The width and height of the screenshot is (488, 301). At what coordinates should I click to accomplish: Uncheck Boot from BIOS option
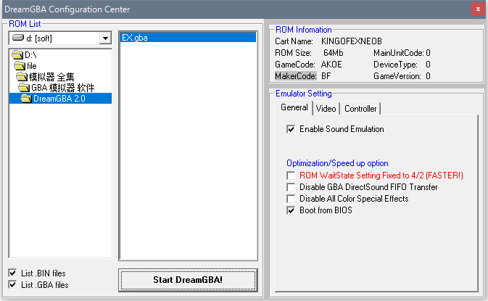coord(291,210)
